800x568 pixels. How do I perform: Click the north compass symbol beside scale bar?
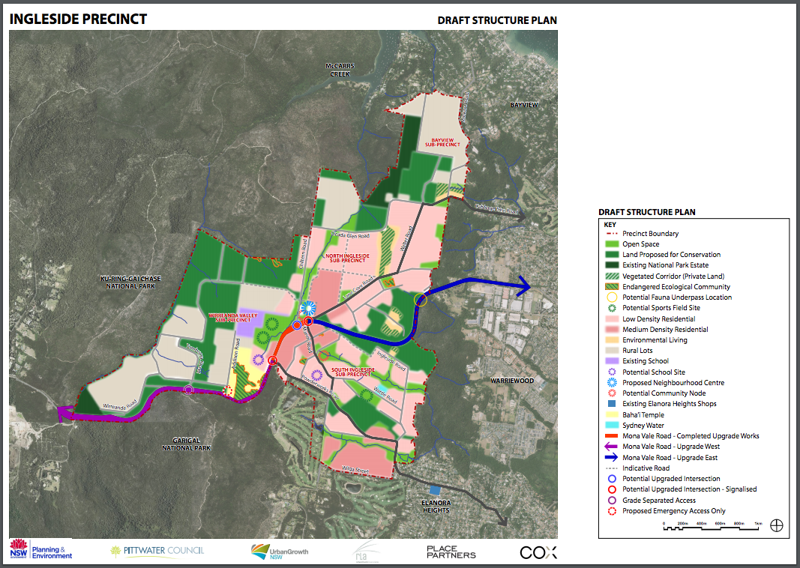(777, 525)
